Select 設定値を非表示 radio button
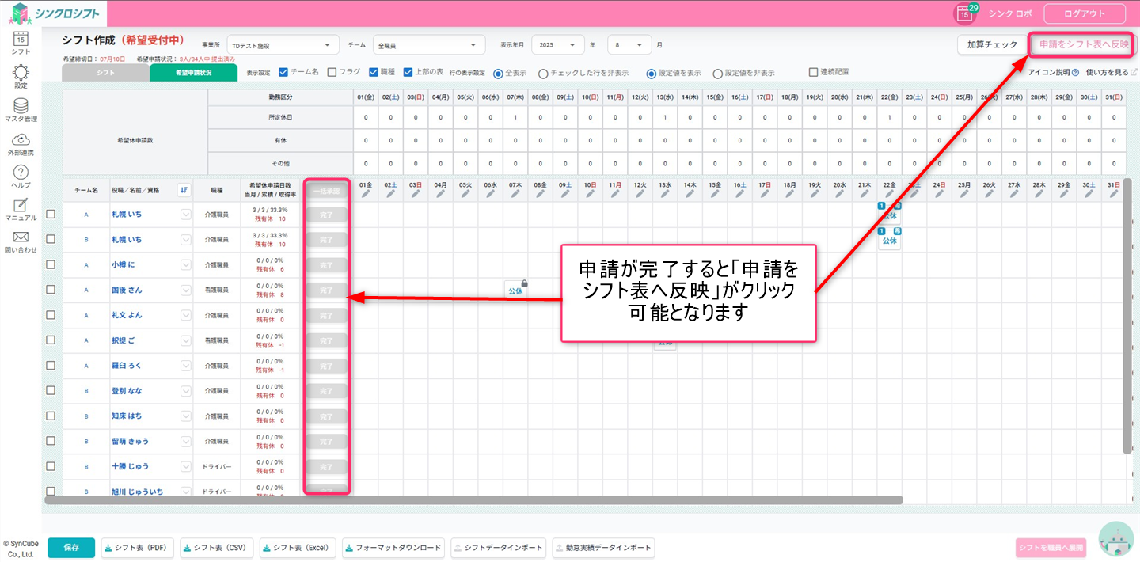The width and height of the screenshot is (1140, 562). pos(717,73)
